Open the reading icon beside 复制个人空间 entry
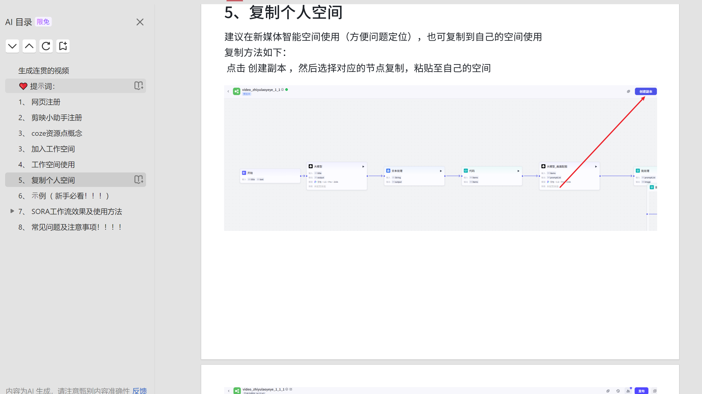Screen dimensions: 702x394 (x=138, y=179)
